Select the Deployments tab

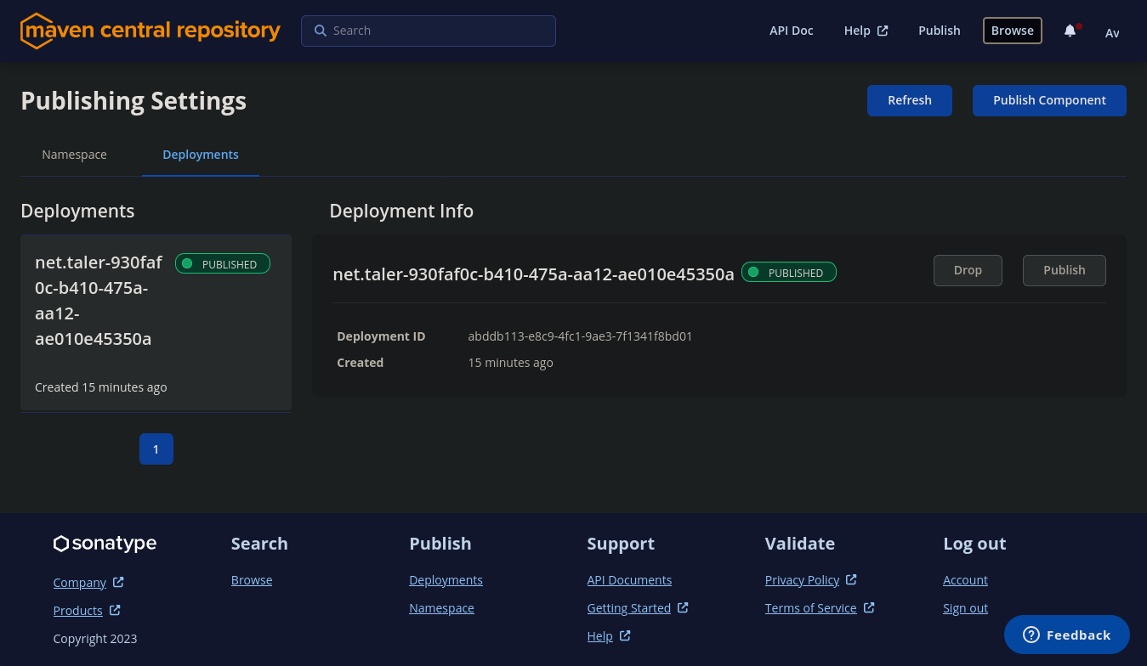coord(201,155)
